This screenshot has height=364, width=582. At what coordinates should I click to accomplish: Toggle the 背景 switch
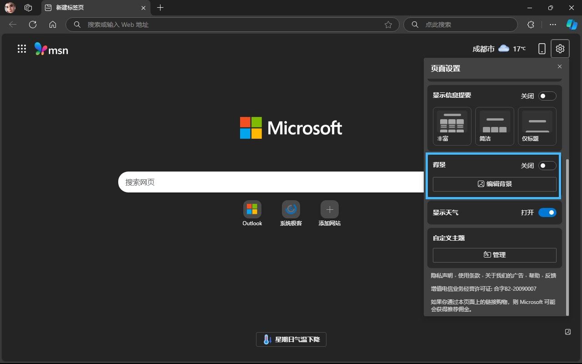[547, 166]
